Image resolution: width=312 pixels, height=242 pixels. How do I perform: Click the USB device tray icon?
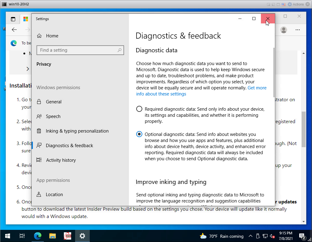pyautogui.click(x=258, y=236)
